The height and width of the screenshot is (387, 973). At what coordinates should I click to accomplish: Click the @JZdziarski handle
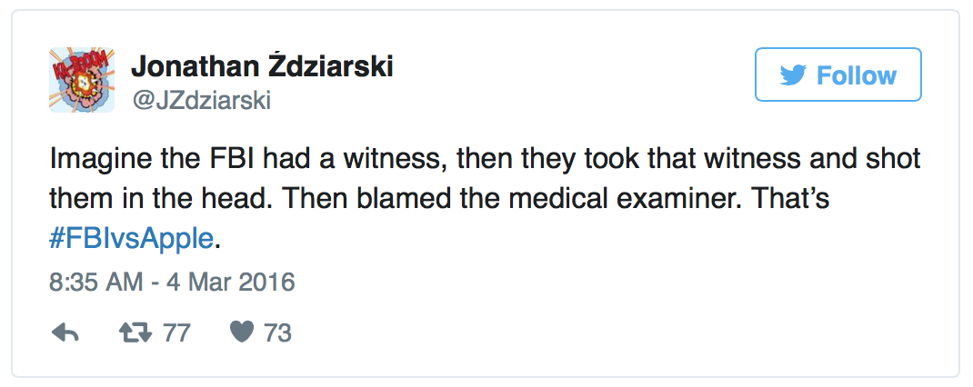(x=202, y=102)
